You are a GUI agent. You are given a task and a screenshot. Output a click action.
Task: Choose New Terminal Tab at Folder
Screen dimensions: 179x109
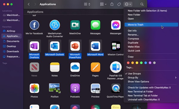coord(151,96)
